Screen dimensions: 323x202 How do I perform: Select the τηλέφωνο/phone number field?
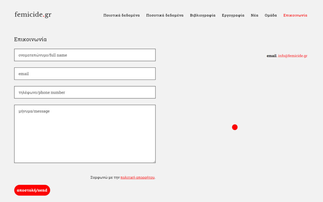point(85,92)
